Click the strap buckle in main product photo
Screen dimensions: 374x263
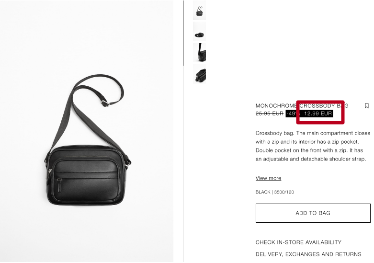point(105,103)
